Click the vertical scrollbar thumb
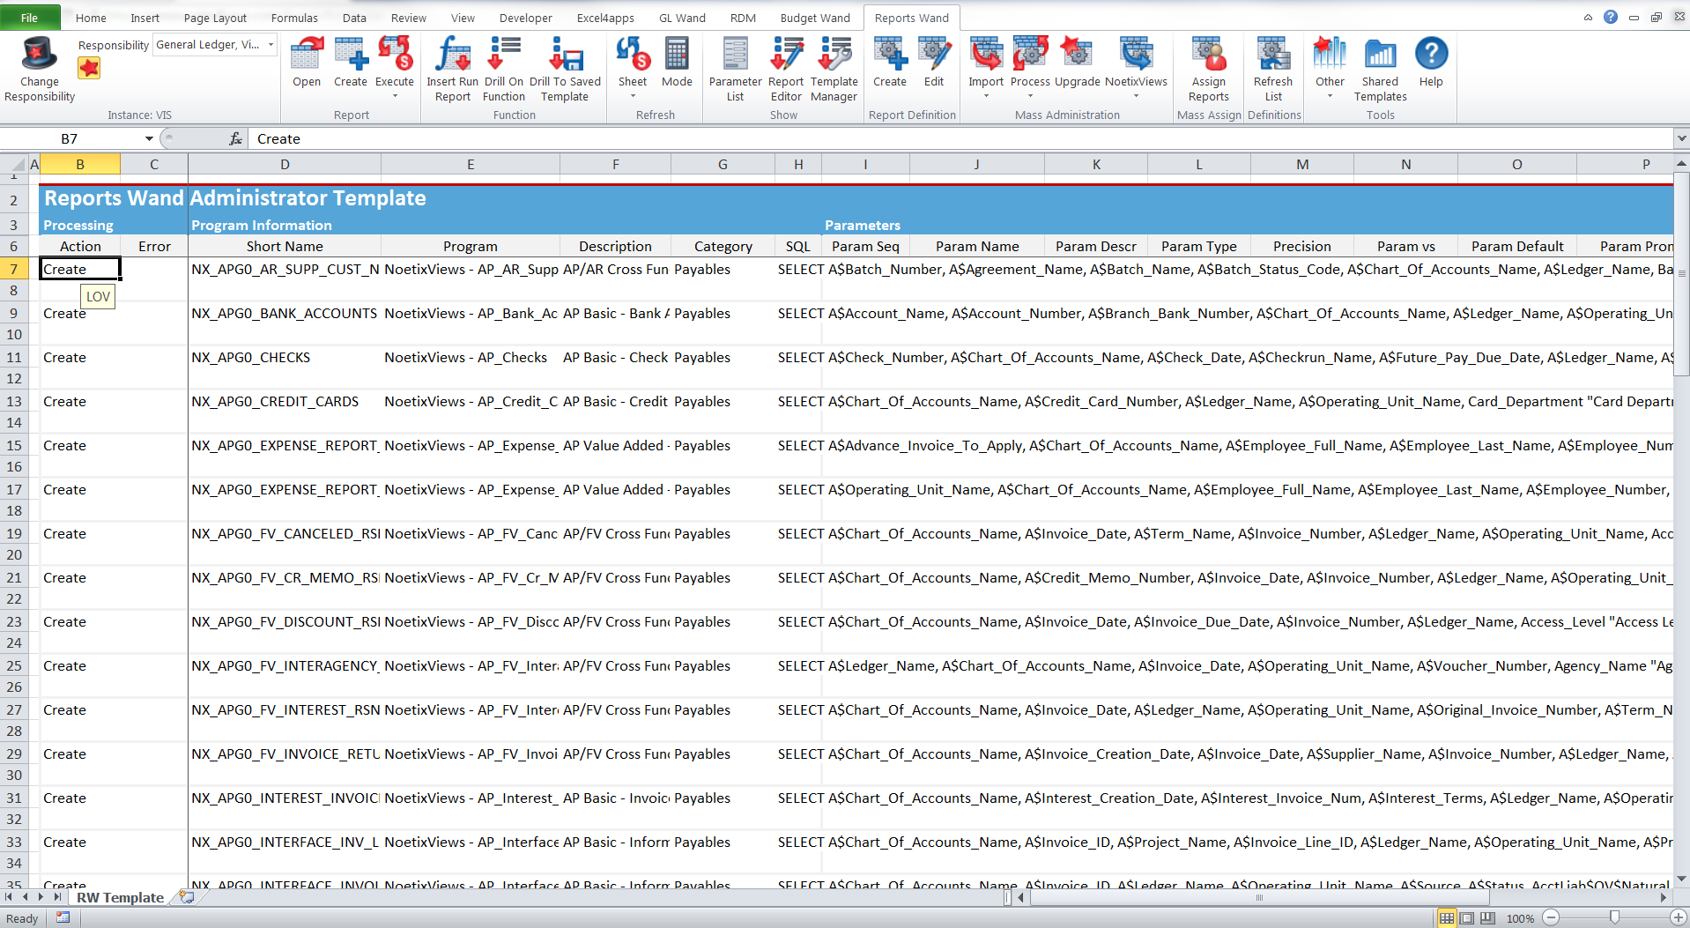This screenshot has height=928, width=1690. 1681,274
